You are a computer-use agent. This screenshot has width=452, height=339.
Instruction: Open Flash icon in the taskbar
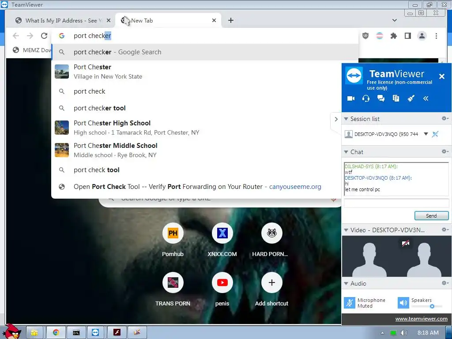point(117,333)
